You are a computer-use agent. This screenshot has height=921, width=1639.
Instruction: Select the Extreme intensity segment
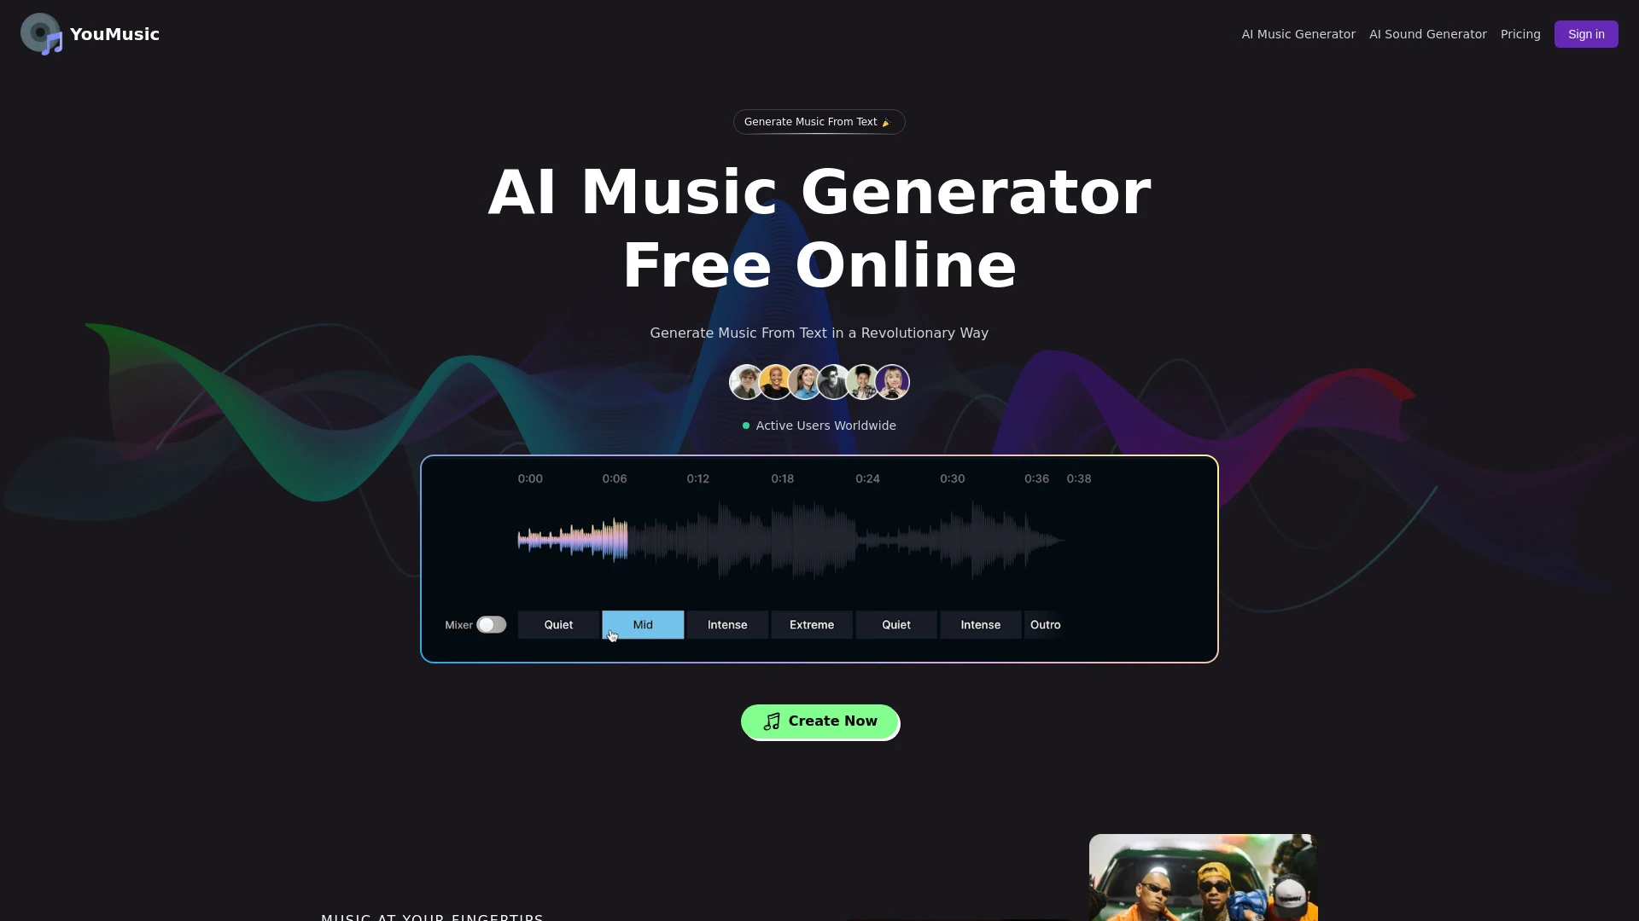coord(812,624)
